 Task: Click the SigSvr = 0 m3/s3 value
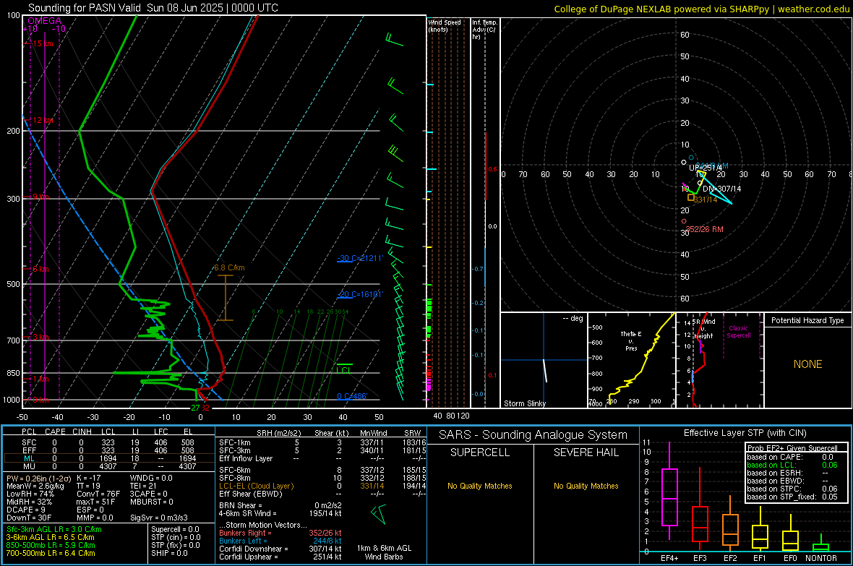pos(159,518)
